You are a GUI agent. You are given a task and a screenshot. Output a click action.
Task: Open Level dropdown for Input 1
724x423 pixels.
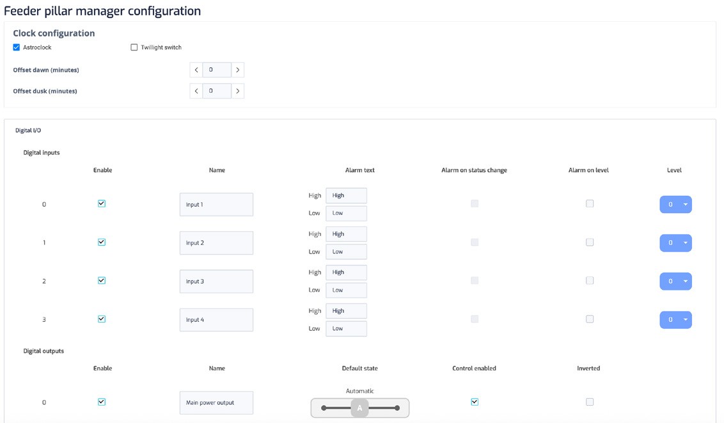pyautogui.click(x=675, y=205)
